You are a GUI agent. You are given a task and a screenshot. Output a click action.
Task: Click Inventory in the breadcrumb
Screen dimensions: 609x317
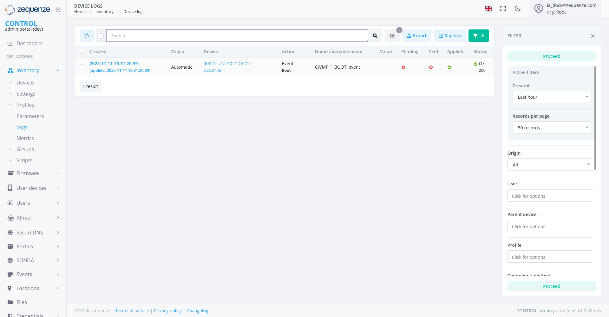(104, 12)
